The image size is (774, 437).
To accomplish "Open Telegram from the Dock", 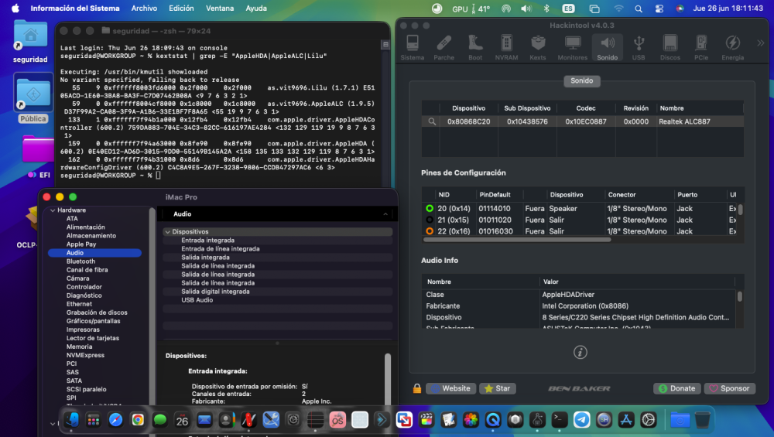I will point(581,420).
